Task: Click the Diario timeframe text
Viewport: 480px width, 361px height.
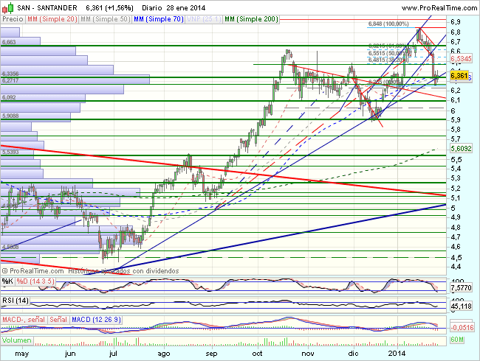Action: click(152, 8)
